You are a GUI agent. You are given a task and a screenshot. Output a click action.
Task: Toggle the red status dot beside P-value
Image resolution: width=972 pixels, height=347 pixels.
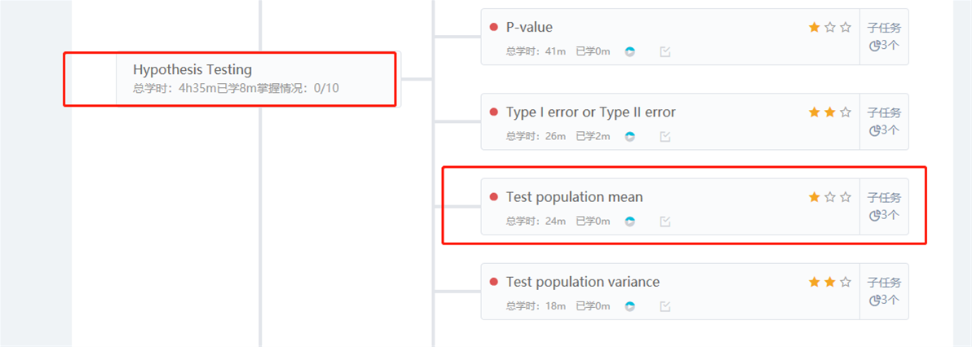[493, 27]
